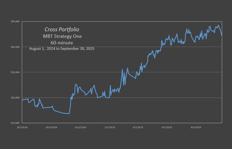This screenshot has width=232, height=149.
Task: Select the $30,000 y-axis label
Action: coord(15,72)
